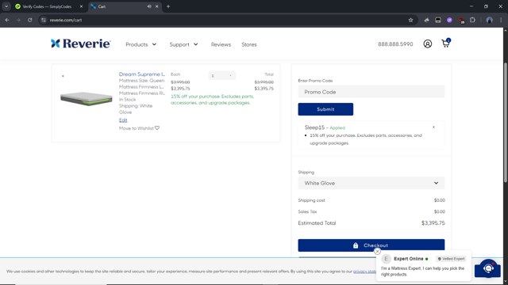Open the White Glove shipping dropdown
Image resolution: width=508 pixels, height=285 pixels.
(x=371, y=183)
